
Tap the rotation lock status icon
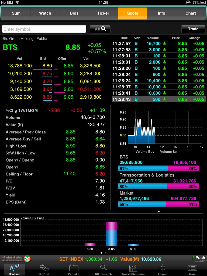pos(188,2)
